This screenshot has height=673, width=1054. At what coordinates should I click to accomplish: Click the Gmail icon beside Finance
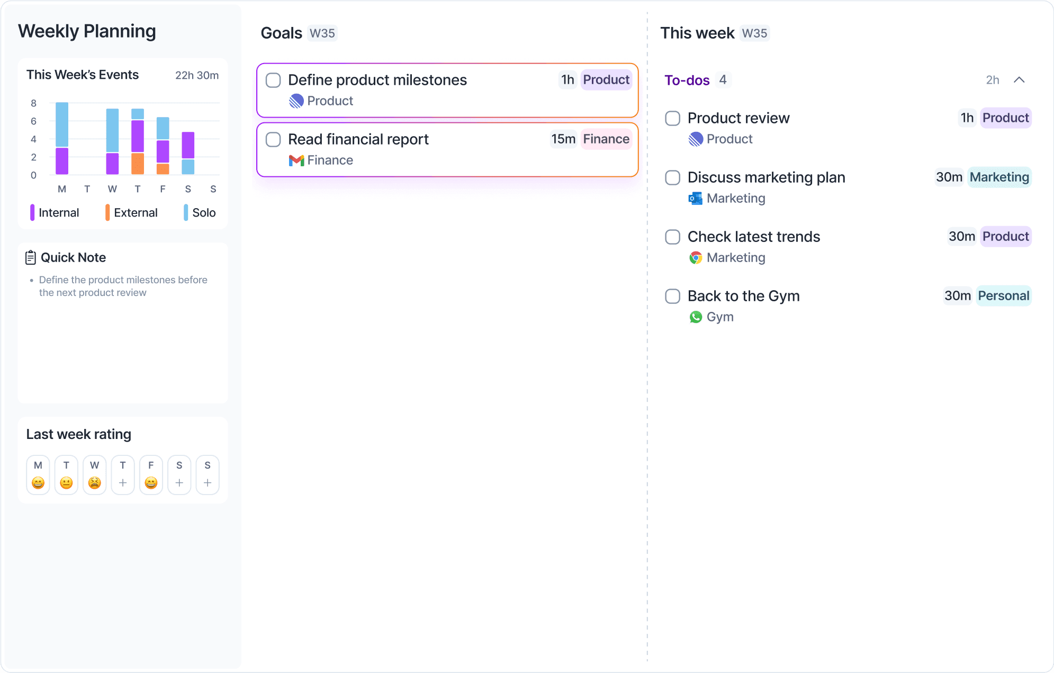(296, 160)
